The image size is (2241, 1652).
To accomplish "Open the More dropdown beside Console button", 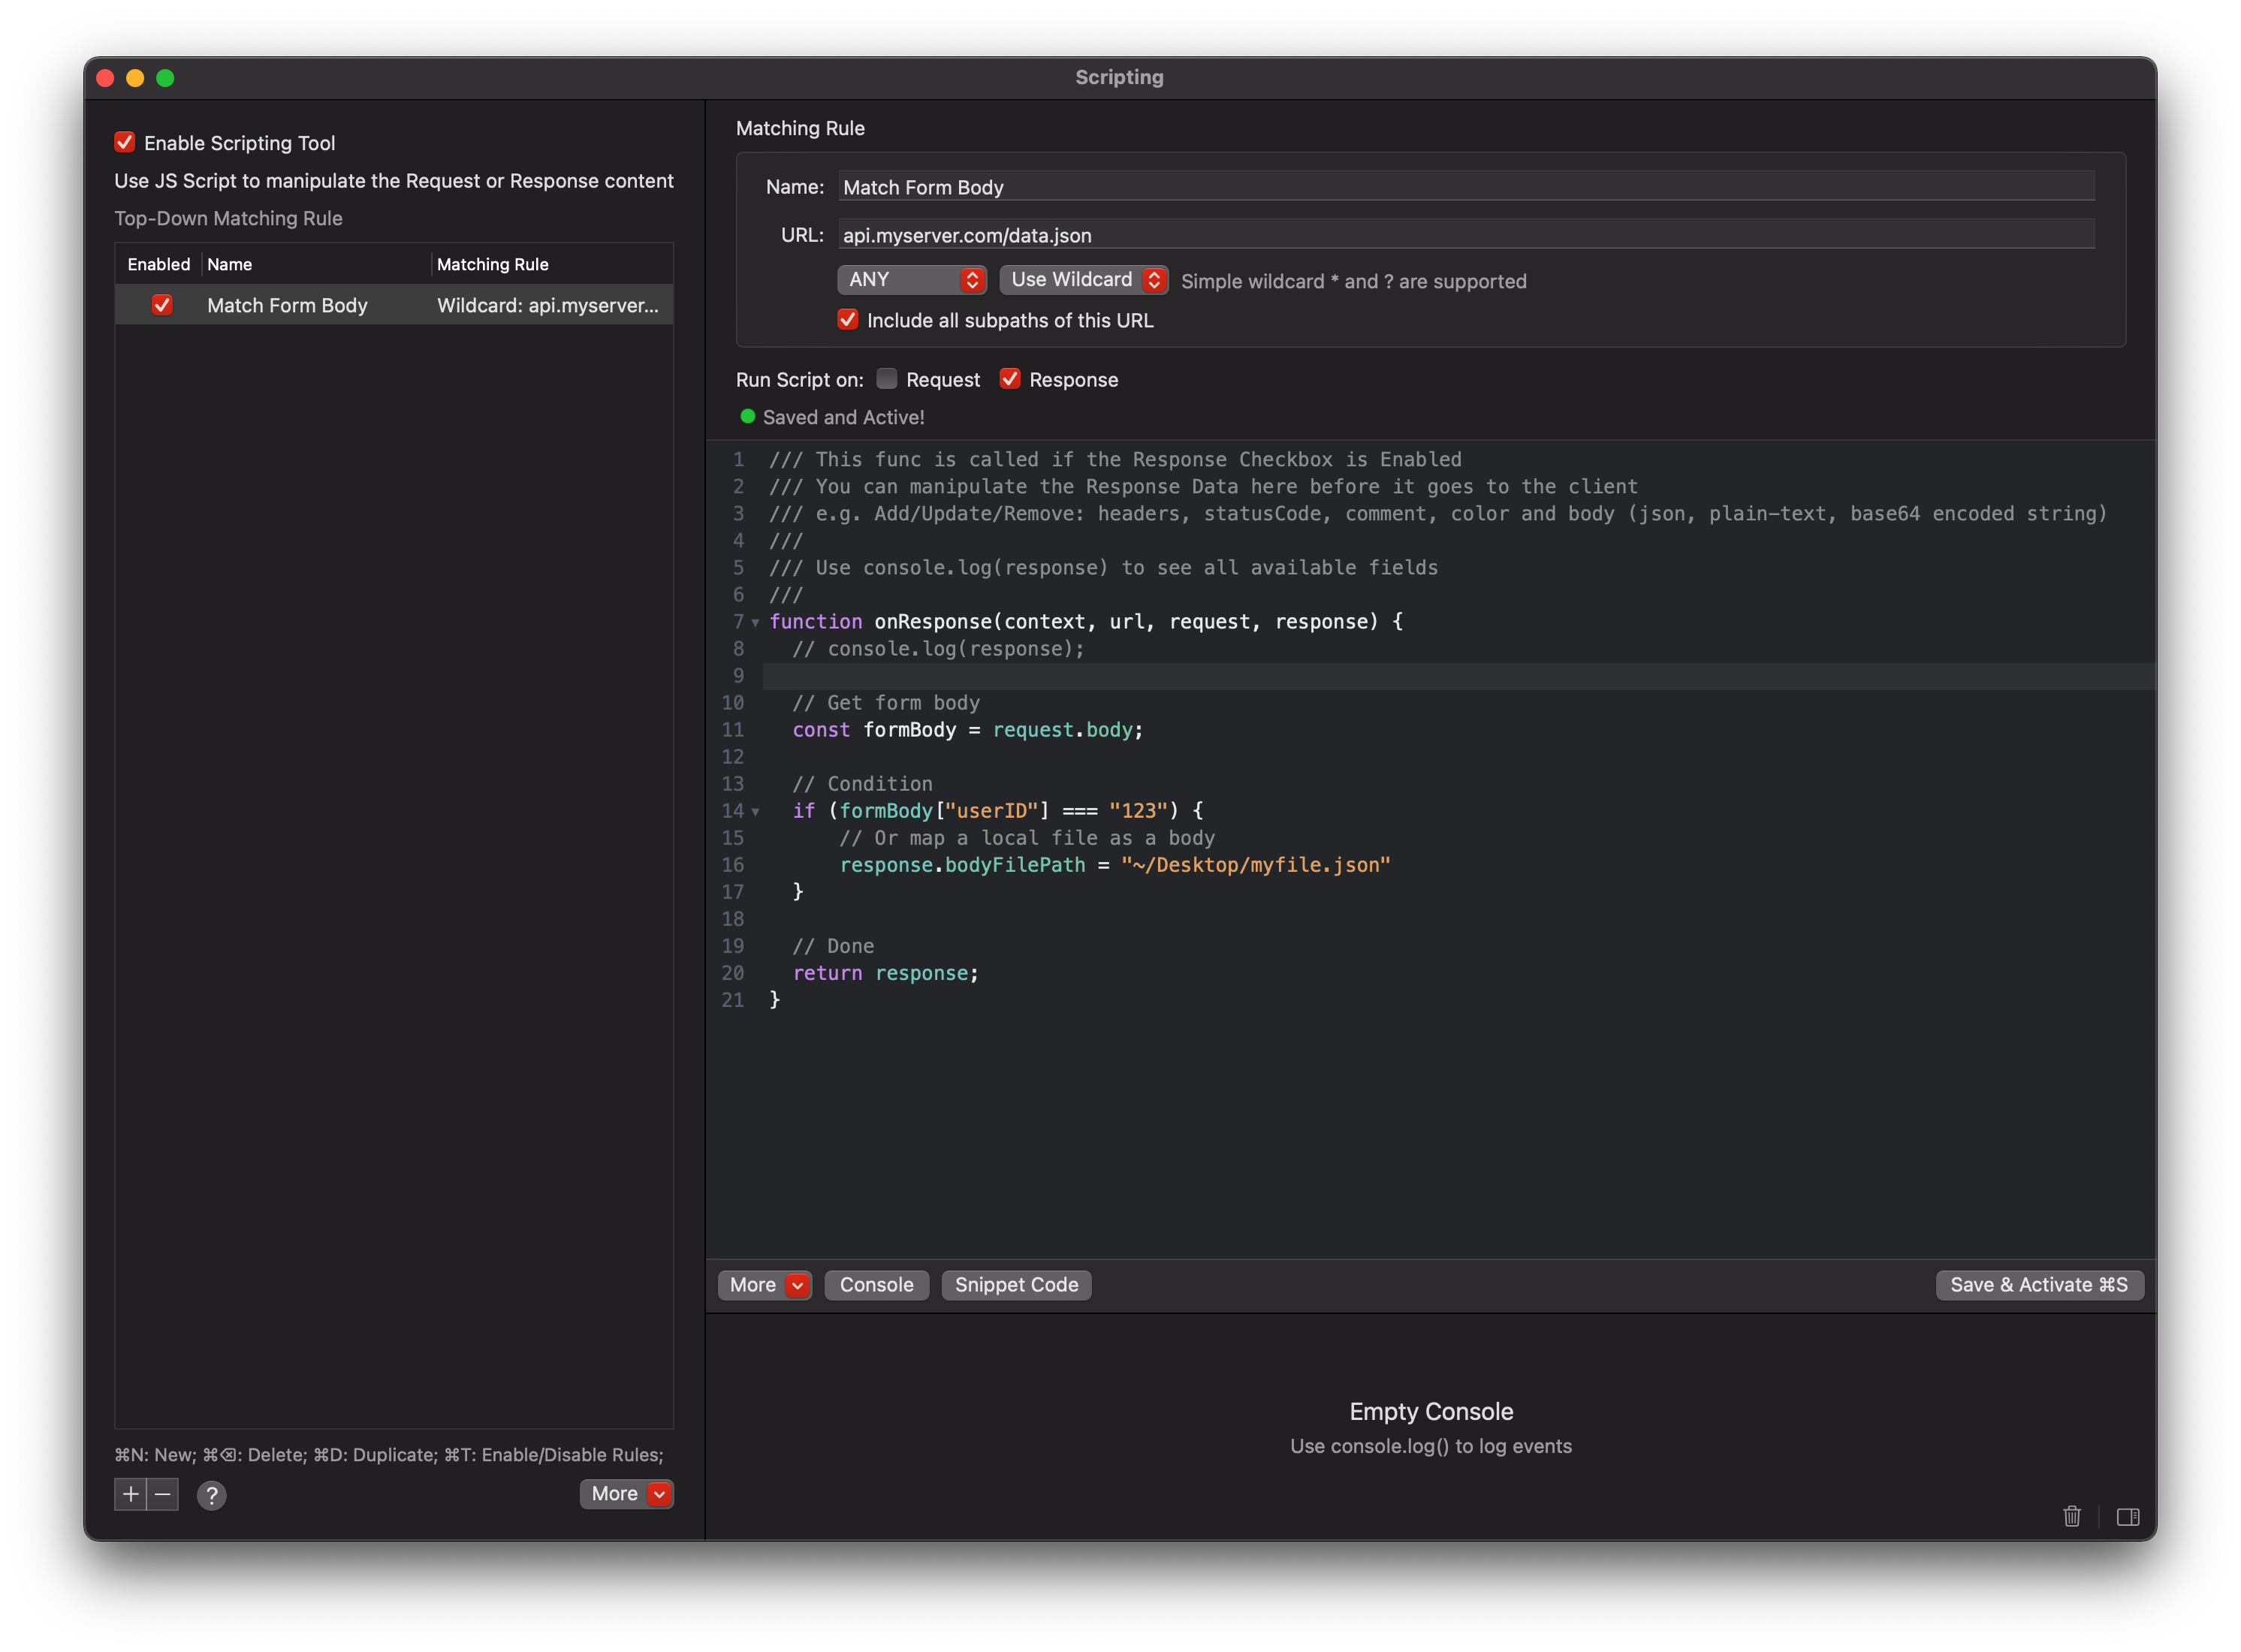I will coord(765,1284).
